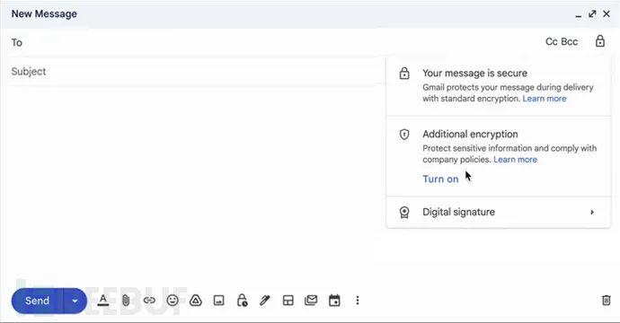Insert photo icon in toolbar

[218, 301]
